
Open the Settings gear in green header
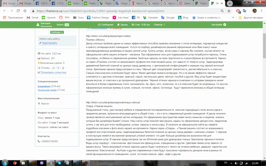[225, 25]
